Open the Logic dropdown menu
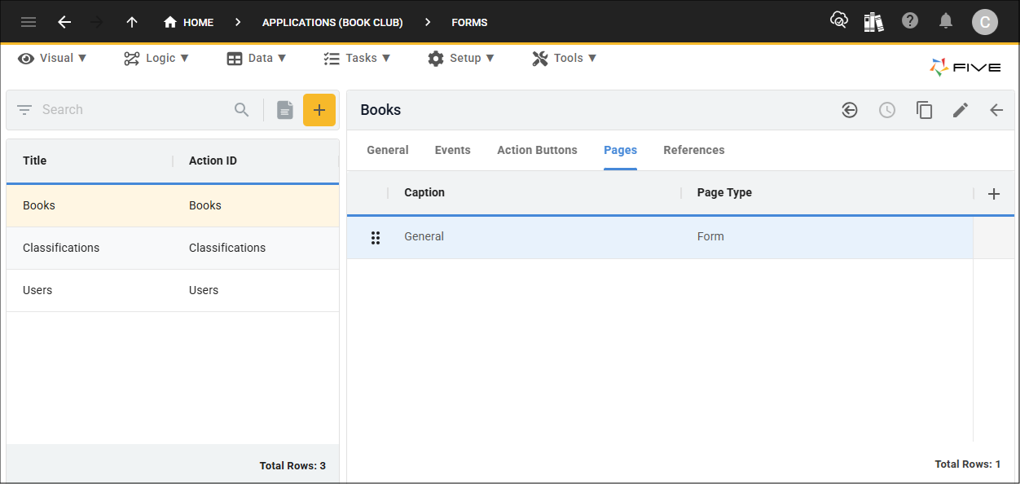Screen dimensions: 1020x484 pyautogui.click(x=156, y=58)
